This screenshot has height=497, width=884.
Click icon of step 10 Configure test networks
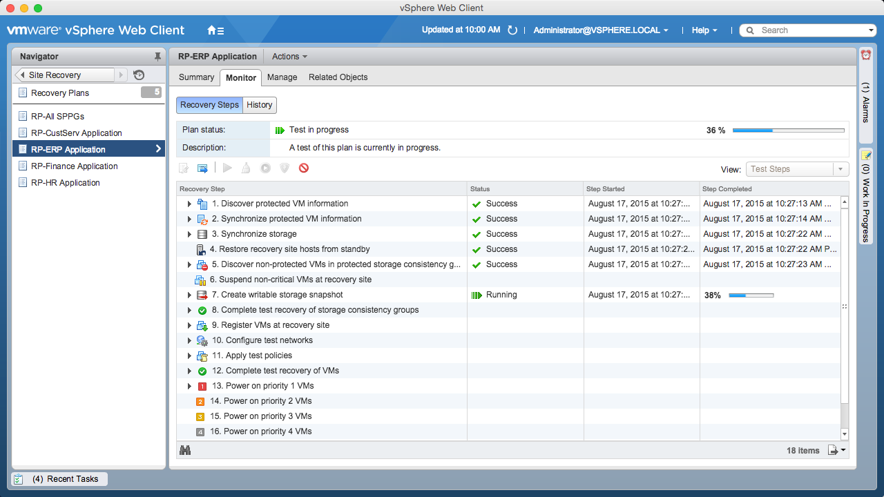click(202, 340)
